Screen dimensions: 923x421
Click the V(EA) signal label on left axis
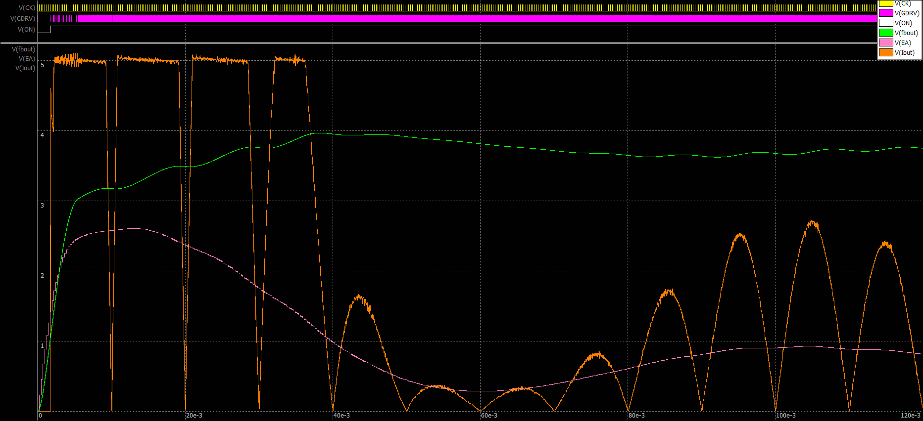(x=27, y=59)
